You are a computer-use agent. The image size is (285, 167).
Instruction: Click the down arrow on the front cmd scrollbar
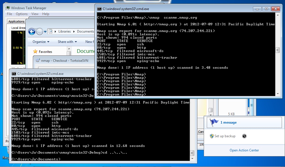pos(277,94)
